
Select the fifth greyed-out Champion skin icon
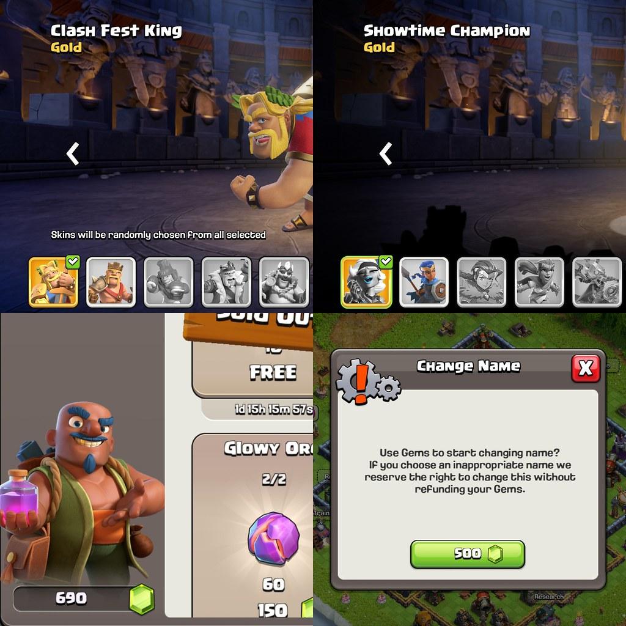[597, 282]
